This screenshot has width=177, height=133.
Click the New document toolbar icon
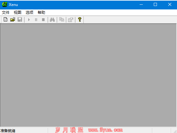(x=5, y=19)
